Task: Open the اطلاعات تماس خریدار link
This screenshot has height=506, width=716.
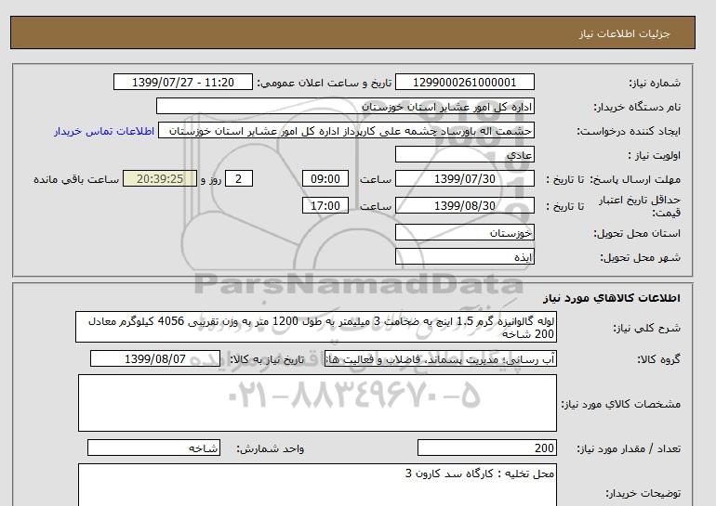Action: 104,131
